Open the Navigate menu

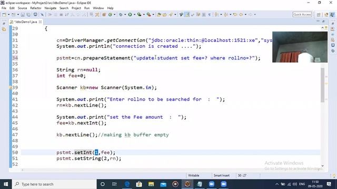coord(51,8)
